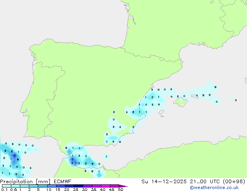Click the '25' legend scale label
The width and height of the screenshot is (247, 191).
(76, 189)
